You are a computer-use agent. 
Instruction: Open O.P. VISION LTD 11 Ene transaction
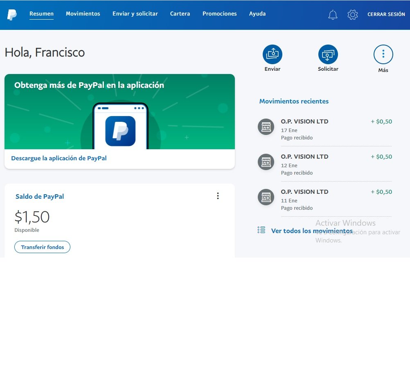(x=325, y=200)
